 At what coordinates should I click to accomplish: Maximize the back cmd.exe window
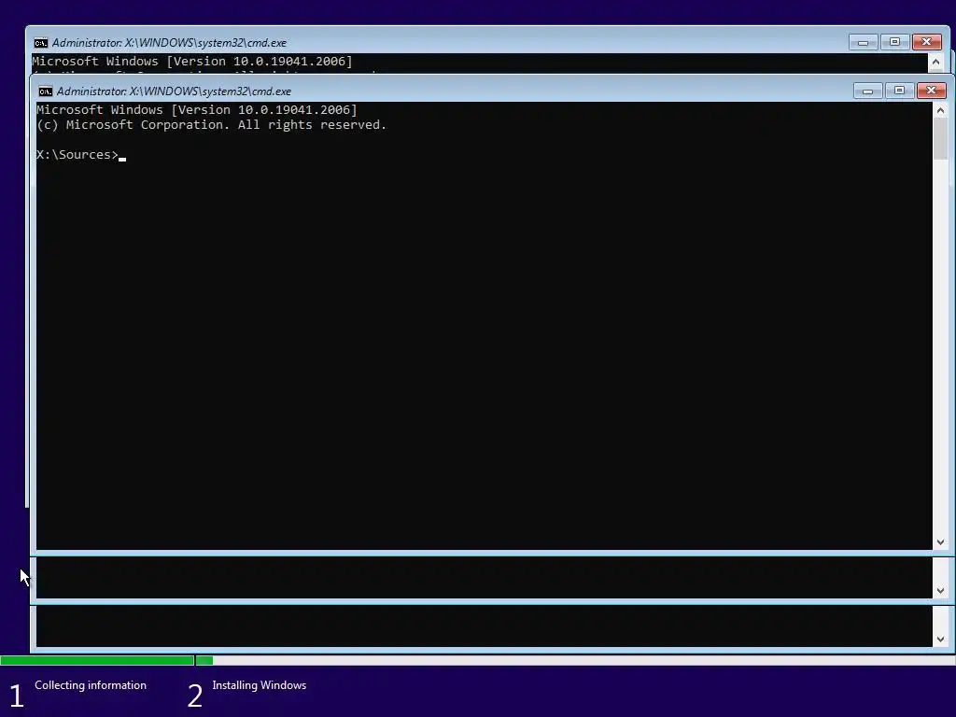[894, 42]
